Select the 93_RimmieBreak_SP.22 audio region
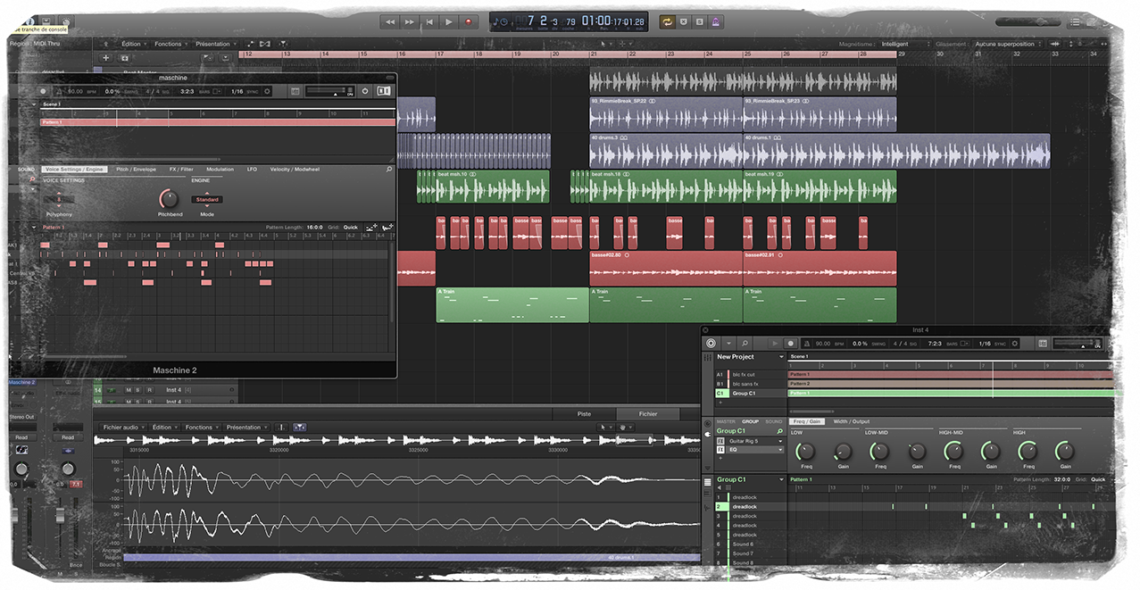Screen dimensions: 1140x590 click(x=666, y=114)
